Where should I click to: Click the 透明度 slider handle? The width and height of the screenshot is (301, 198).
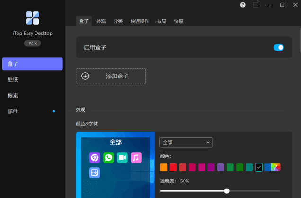coord(227,191)
